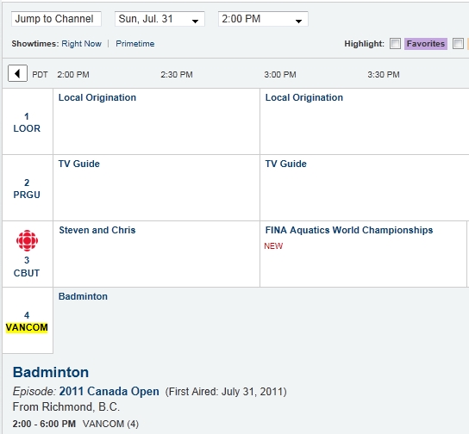The image size is (469, 434).
Task: Click the NEW tag under FINA Aquatics
Action: [x=273, y=245]
